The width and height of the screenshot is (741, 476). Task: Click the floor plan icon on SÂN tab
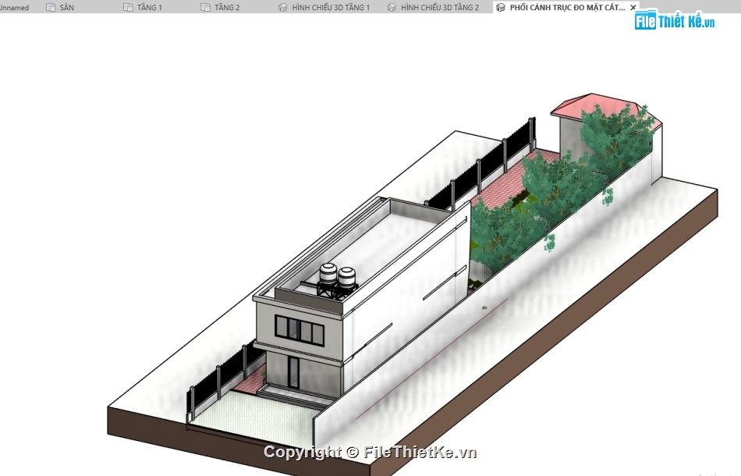pyautogui.click(x=51, y=8)
